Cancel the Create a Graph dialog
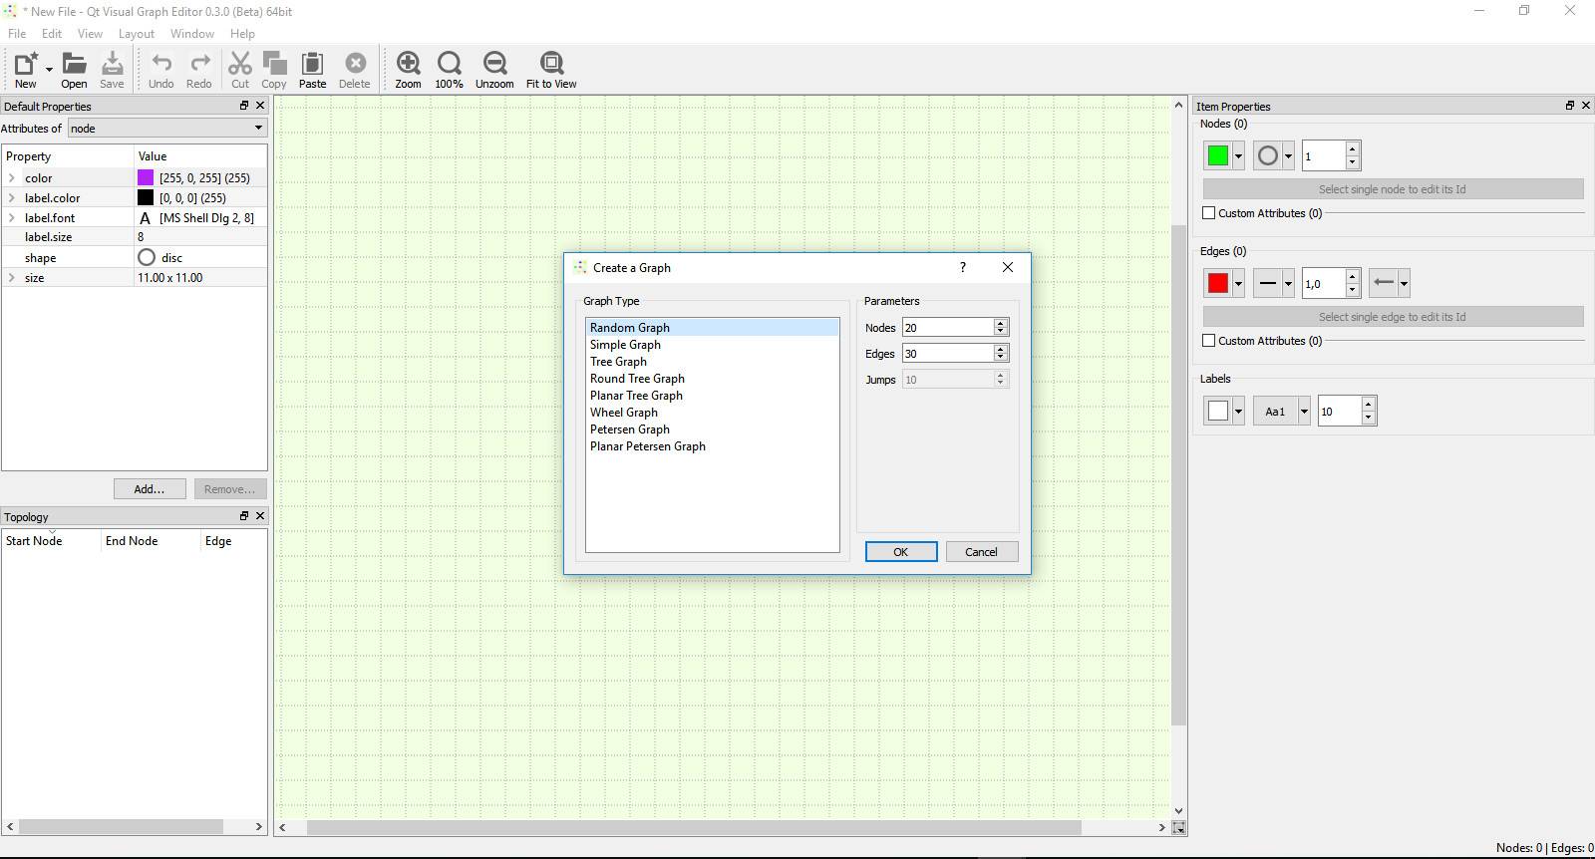 point(982,552)
